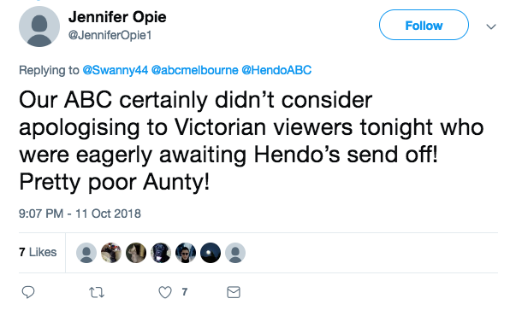The image size is (528, 322).
Task: Like the tweet with heart icon
Action: click(x=165, y=292)
